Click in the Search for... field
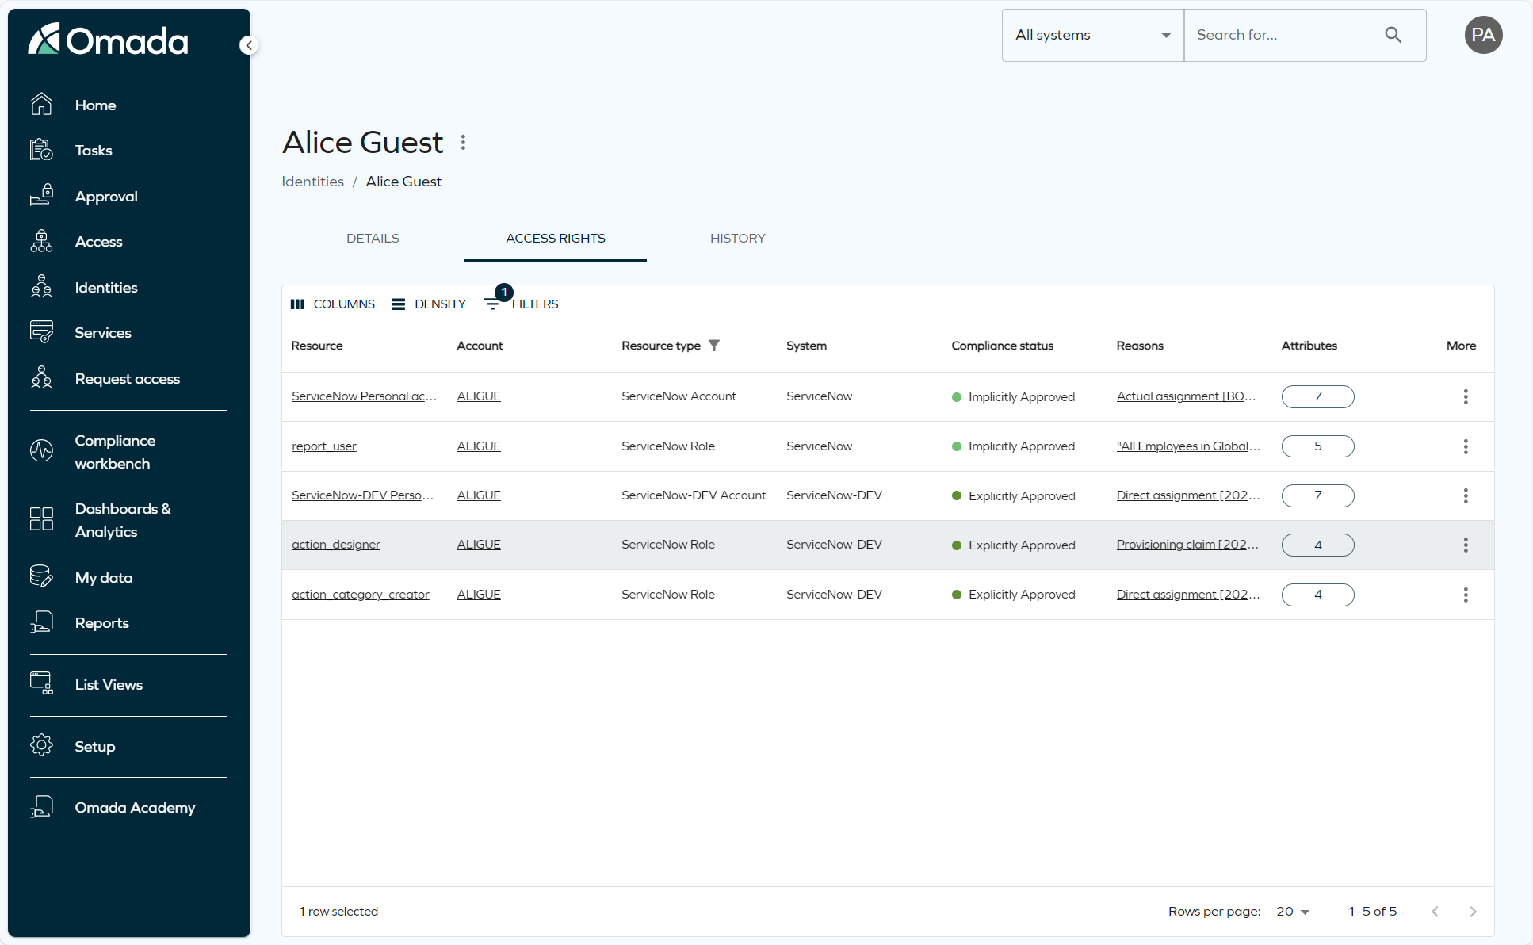The width and height of the screenshot is (1533, 945). click(x=1284, y=35)
